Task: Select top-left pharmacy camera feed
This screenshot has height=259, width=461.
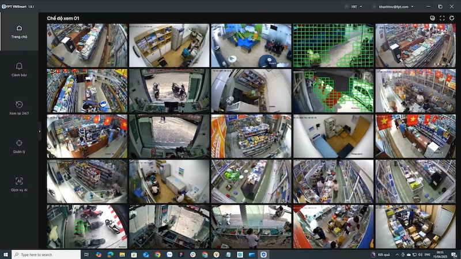Action: coord(87,45)
